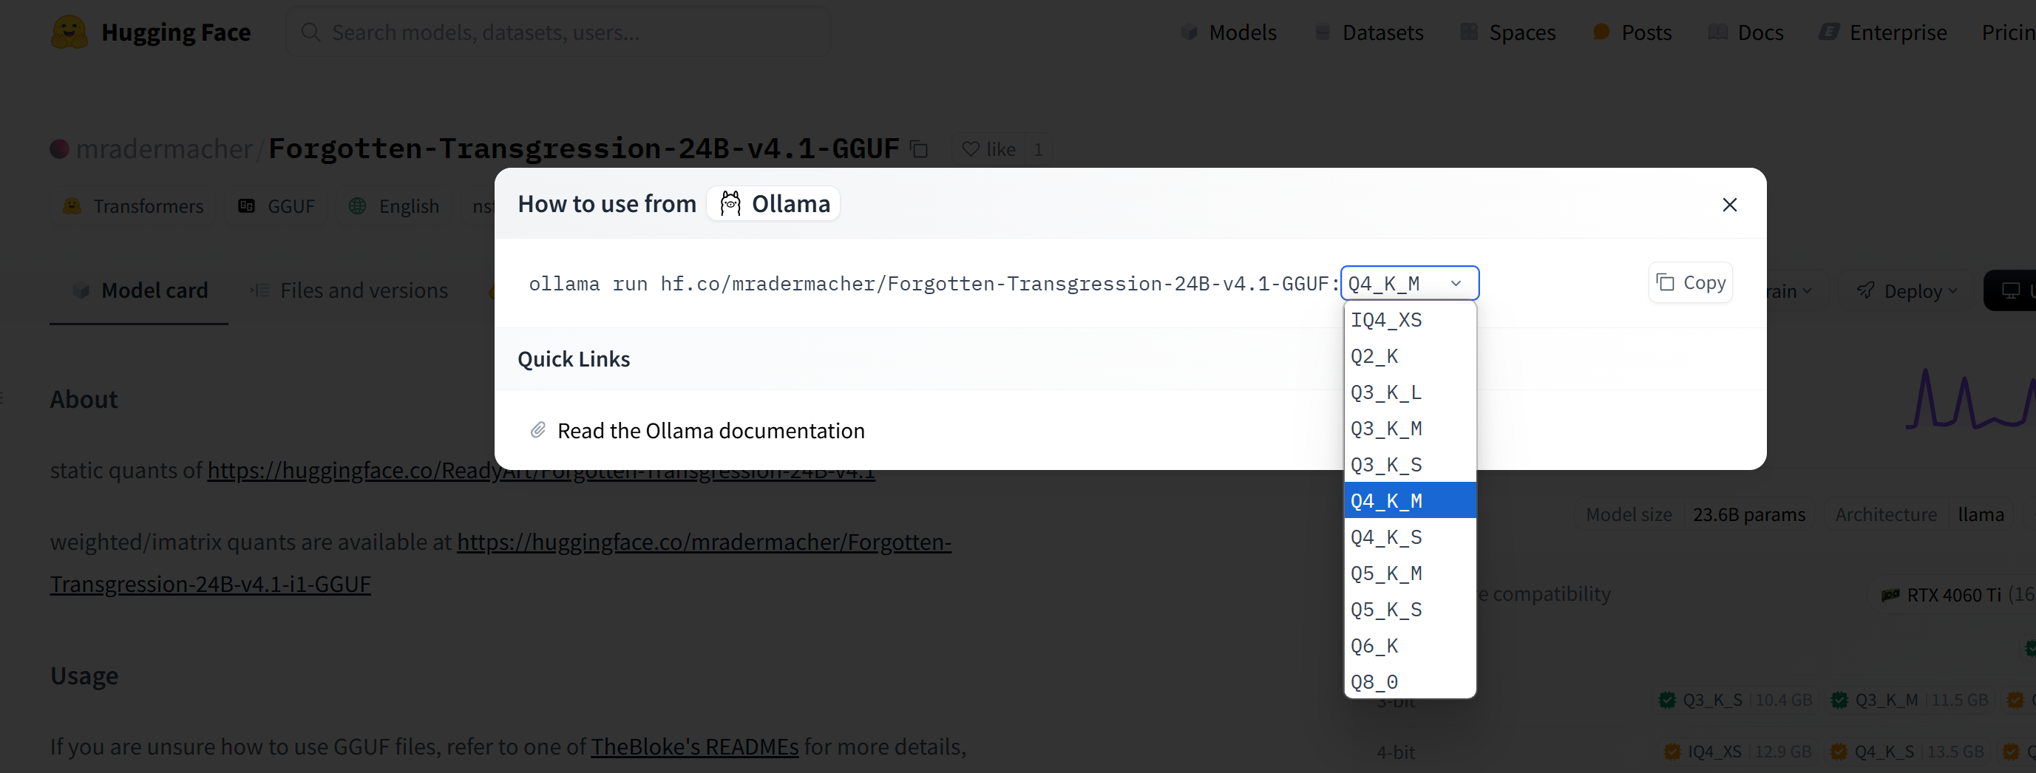Open Read the Ollama documentation link
2036x773 pixels.
[710, 431]
